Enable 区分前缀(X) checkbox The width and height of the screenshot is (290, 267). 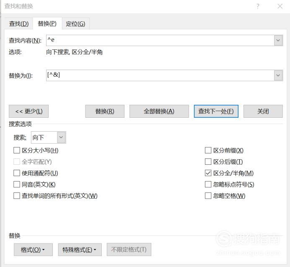[208, 150]
